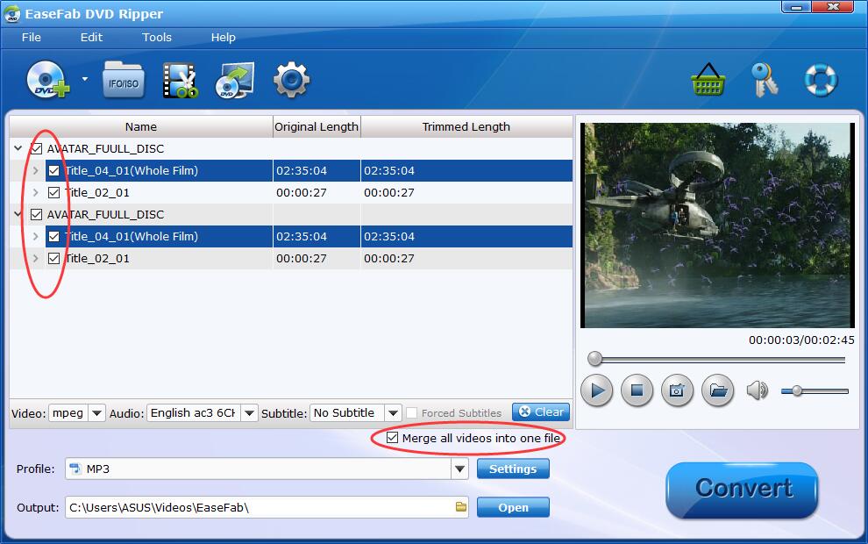
Task: Minimize the EaseFab DVD Ripper window
Action: [x=797, y=7]
